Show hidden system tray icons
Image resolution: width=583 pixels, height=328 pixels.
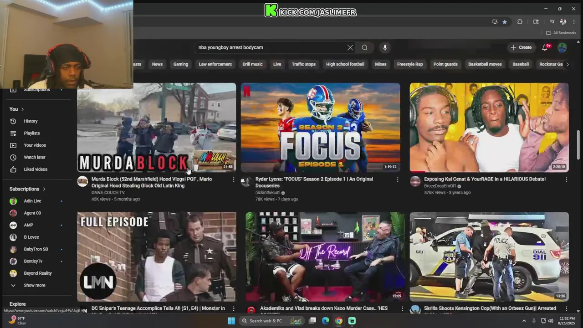524,321
